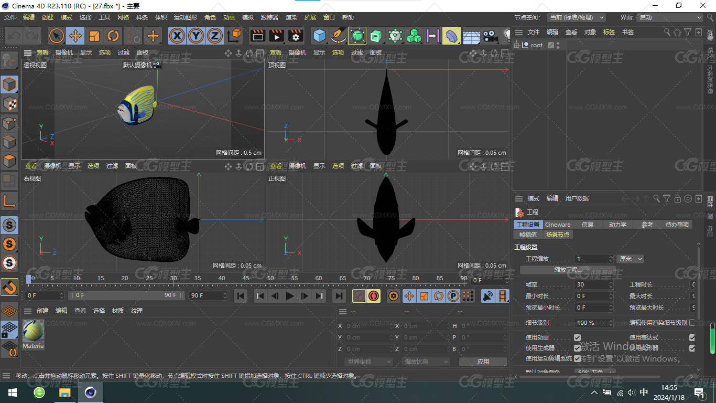Add a cube primitive object
Image resolution: width=716 pixels, height=403 pixels.
[319, 36]
